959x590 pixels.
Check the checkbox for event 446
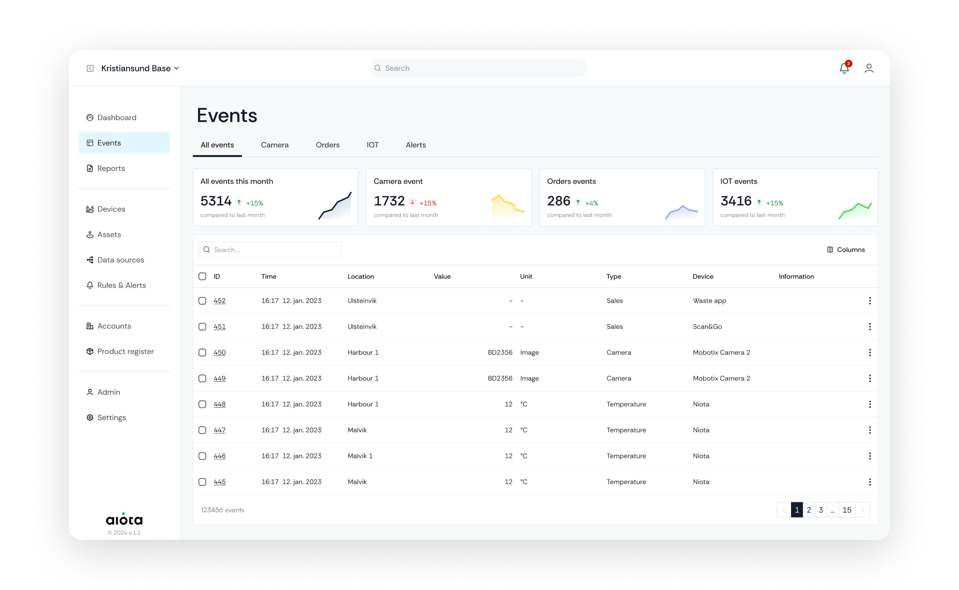[x=202, y=456]
